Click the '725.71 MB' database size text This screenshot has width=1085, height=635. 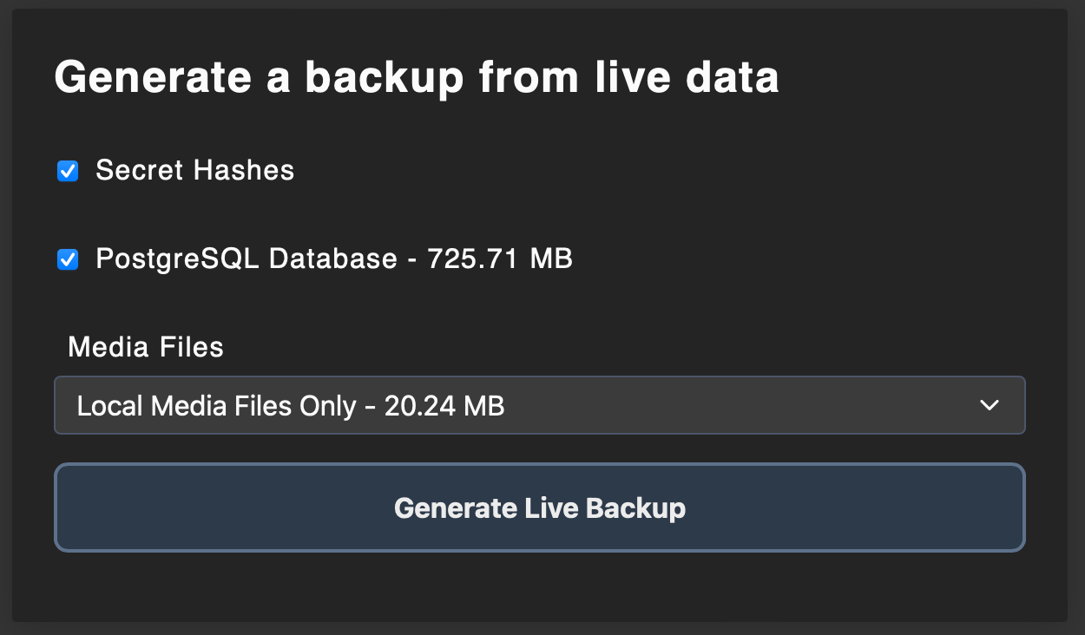pyautogui.click(x=500, y=259)
